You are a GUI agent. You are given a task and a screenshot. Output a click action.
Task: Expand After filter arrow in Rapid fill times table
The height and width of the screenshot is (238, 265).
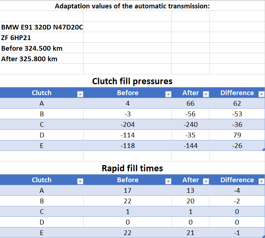click(205, 182)
